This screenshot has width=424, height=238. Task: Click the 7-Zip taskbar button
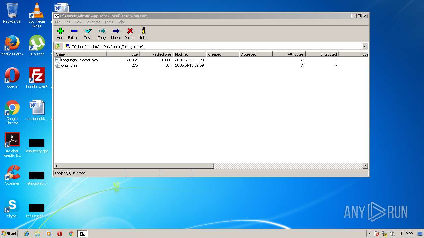point(82,234)
